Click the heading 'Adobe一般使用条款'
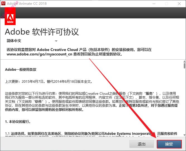Screen dimensions: 186x151 click(21, 69)
